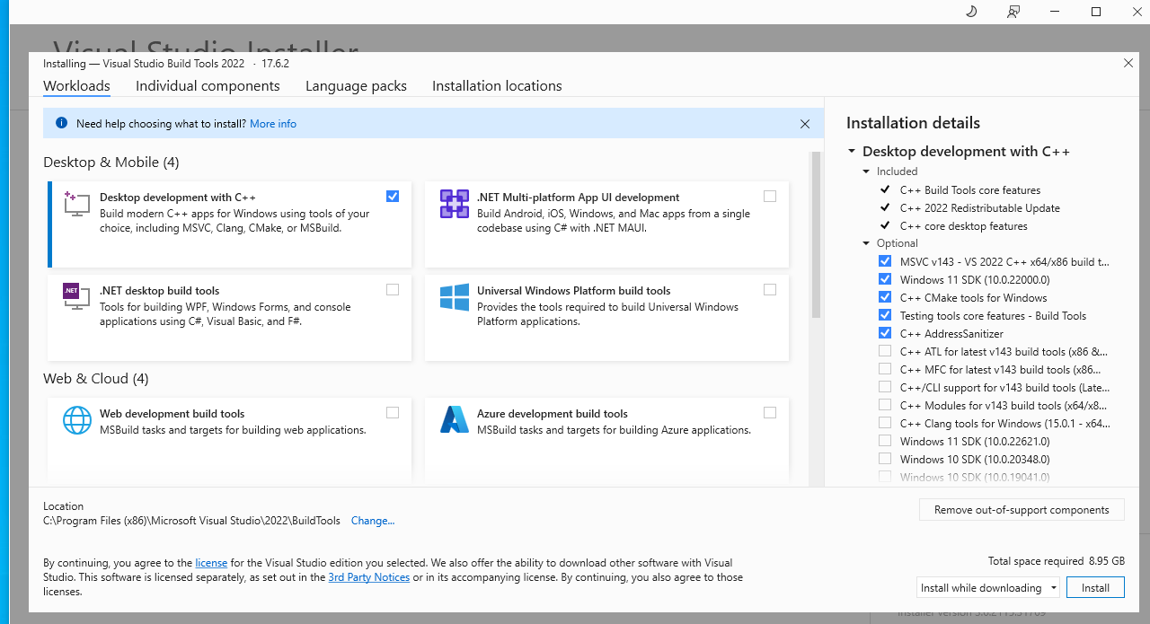Click the Azure development build tools icon
Image resolution: width=1150 pixels, height=624 pixels.
(x=455, y=419)
